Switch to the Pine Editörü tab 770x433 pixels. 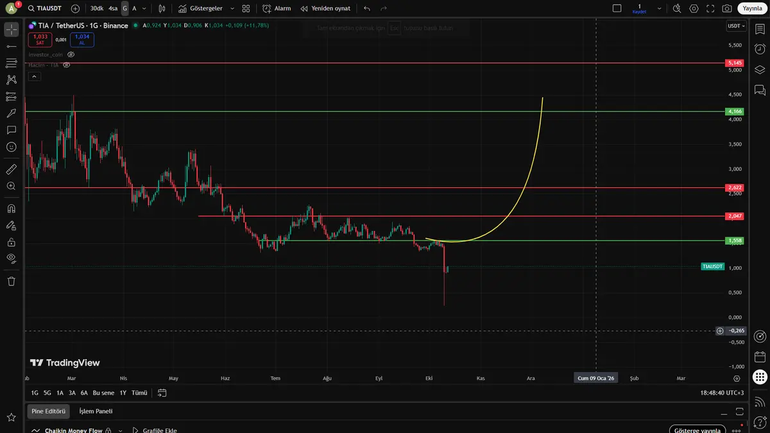(49, 411)
